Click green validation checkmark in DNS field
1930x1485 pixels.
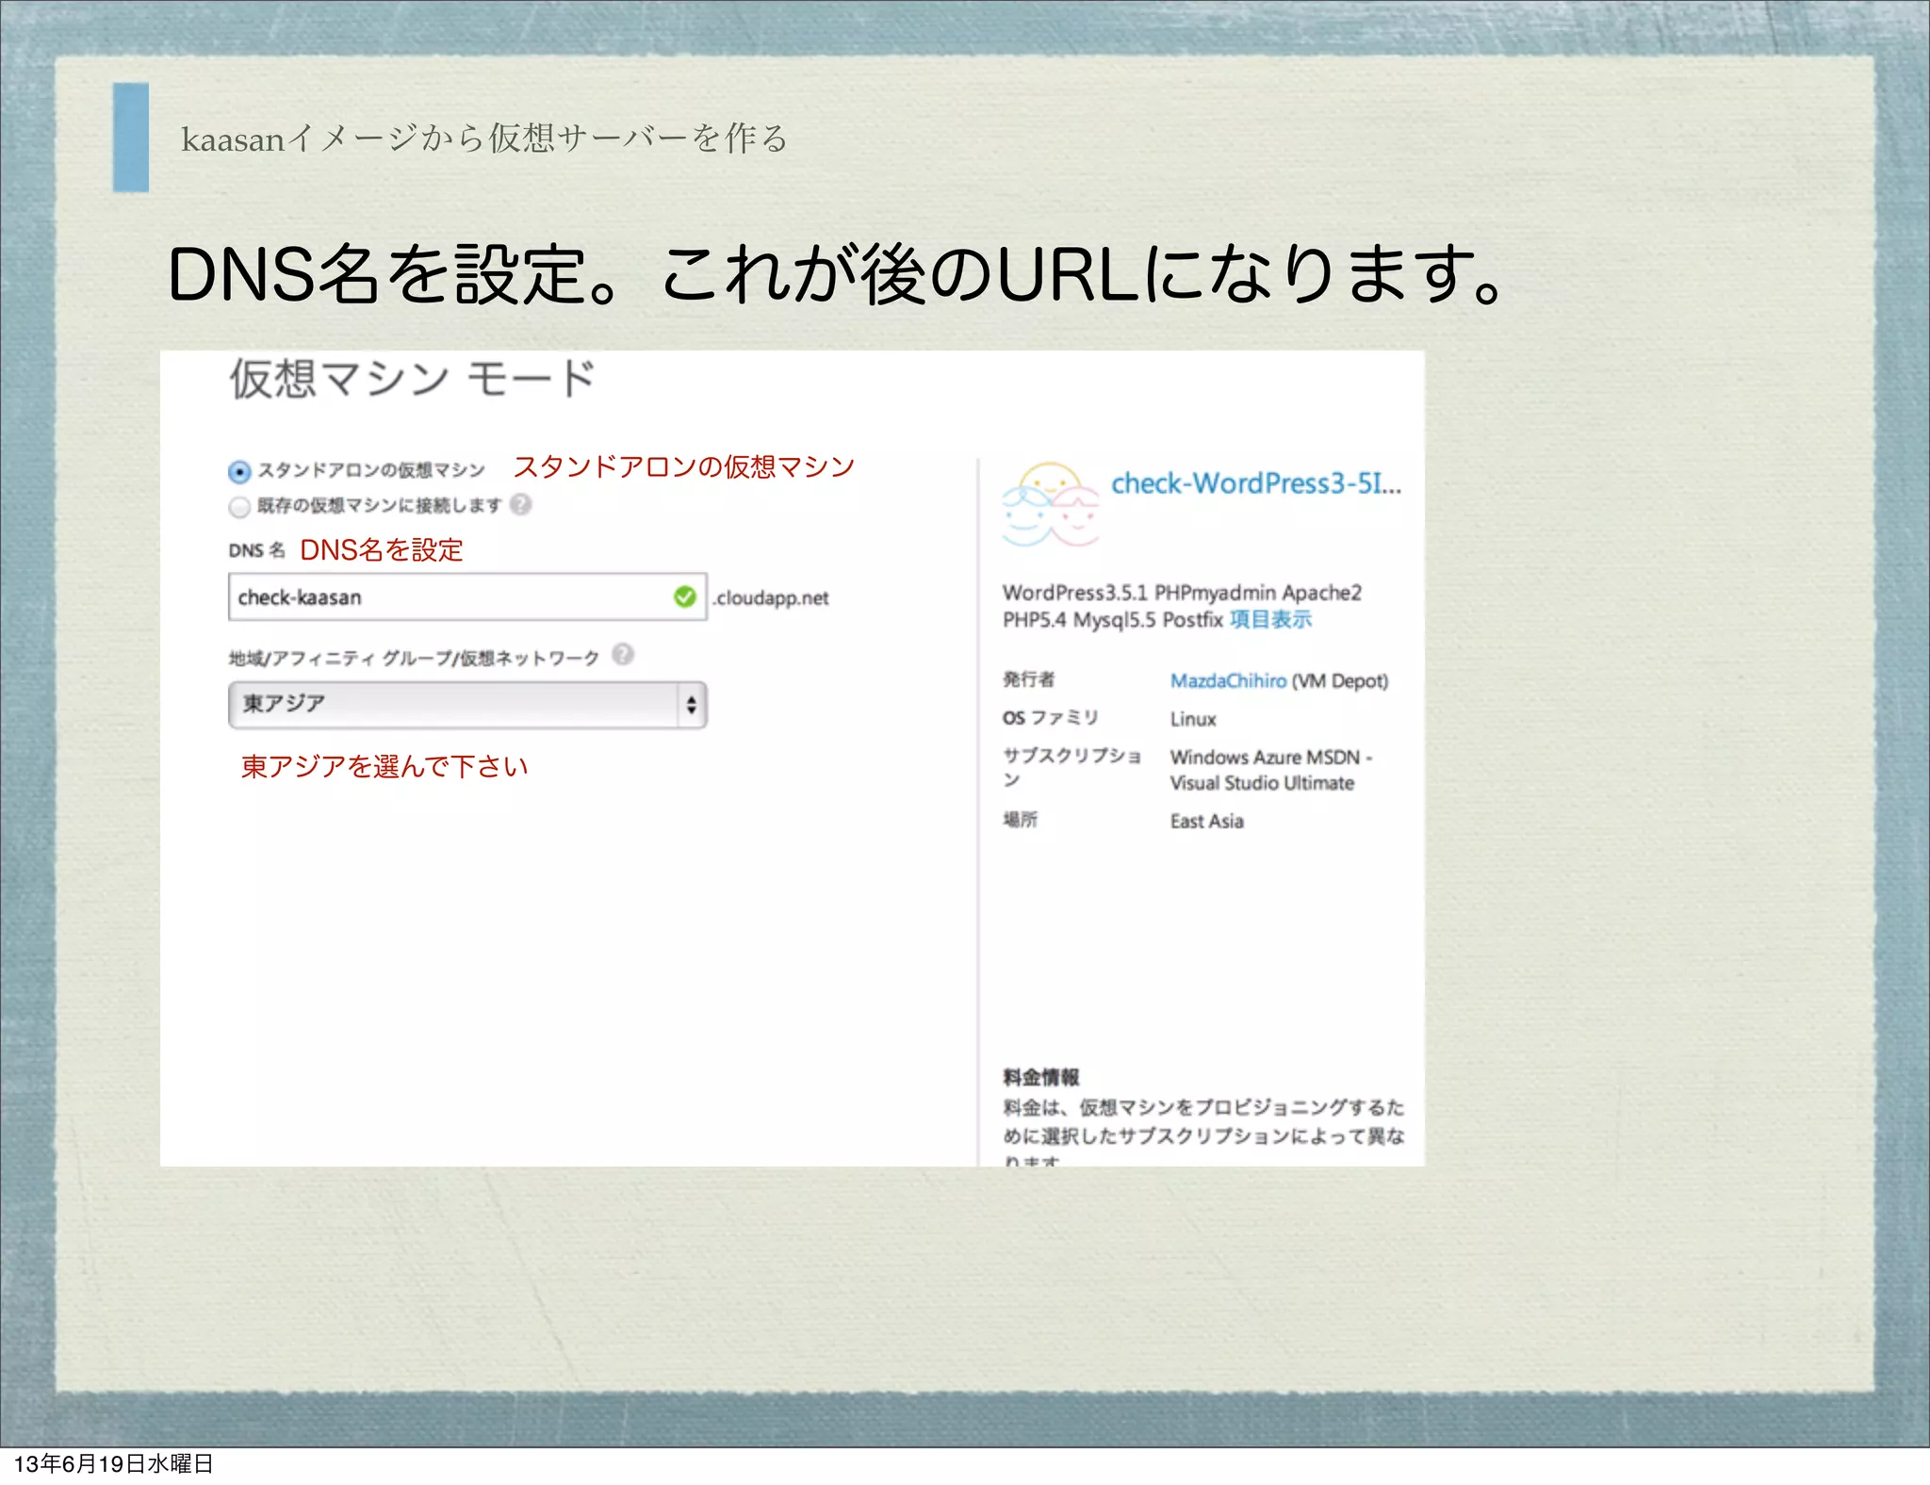[685, 597]
